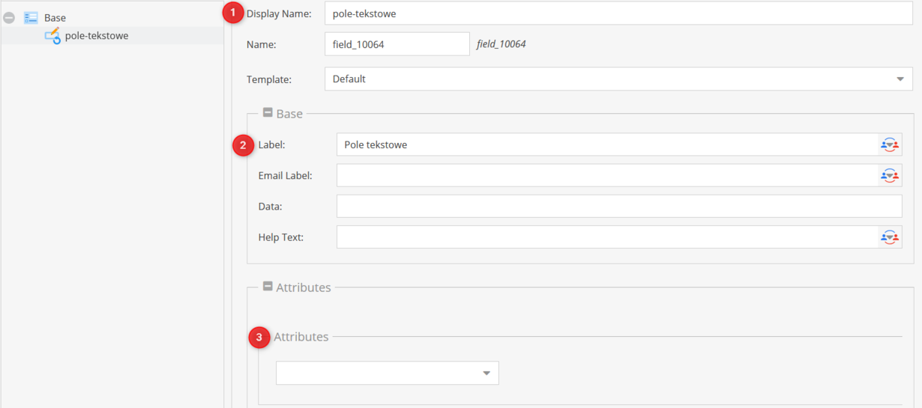Focus the Help Text input field
922x408 pixels.
pyautogui.click(x=608, y=237)
